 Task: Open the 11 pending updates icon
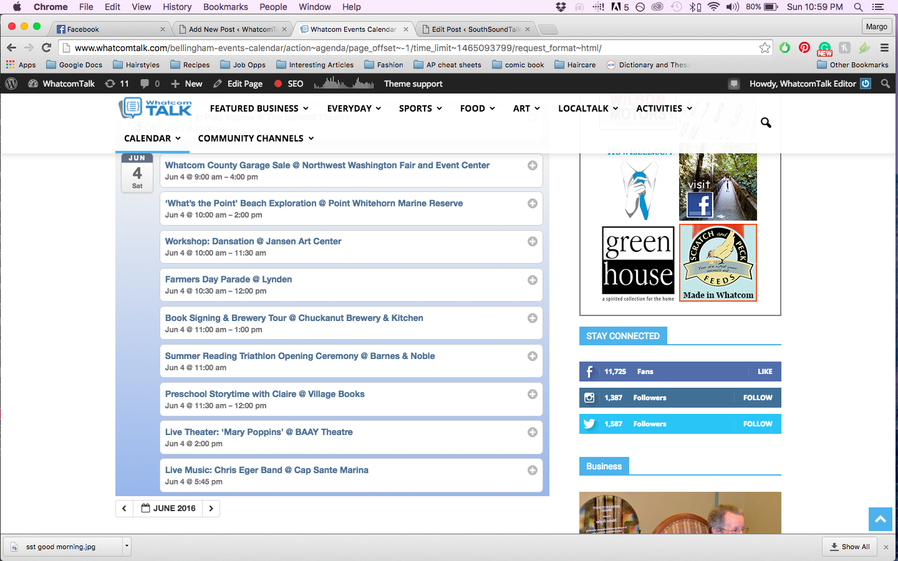coord(117,84)
